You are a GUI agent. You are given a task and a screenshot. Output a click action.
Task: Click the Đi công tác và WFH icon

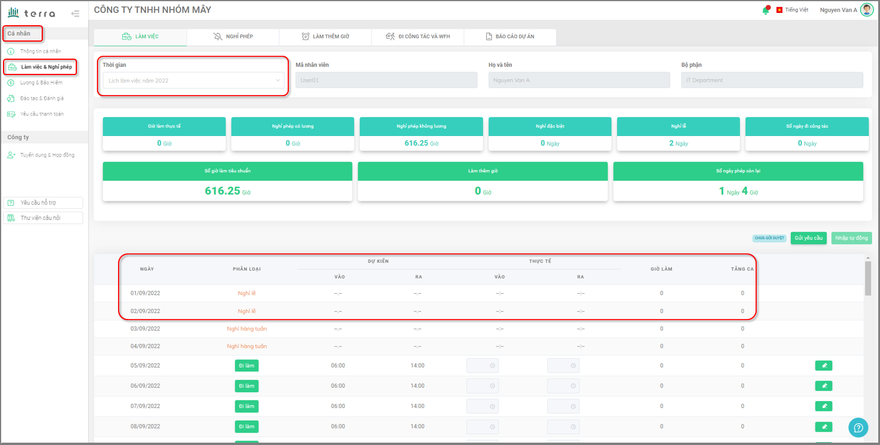(390, 36)
